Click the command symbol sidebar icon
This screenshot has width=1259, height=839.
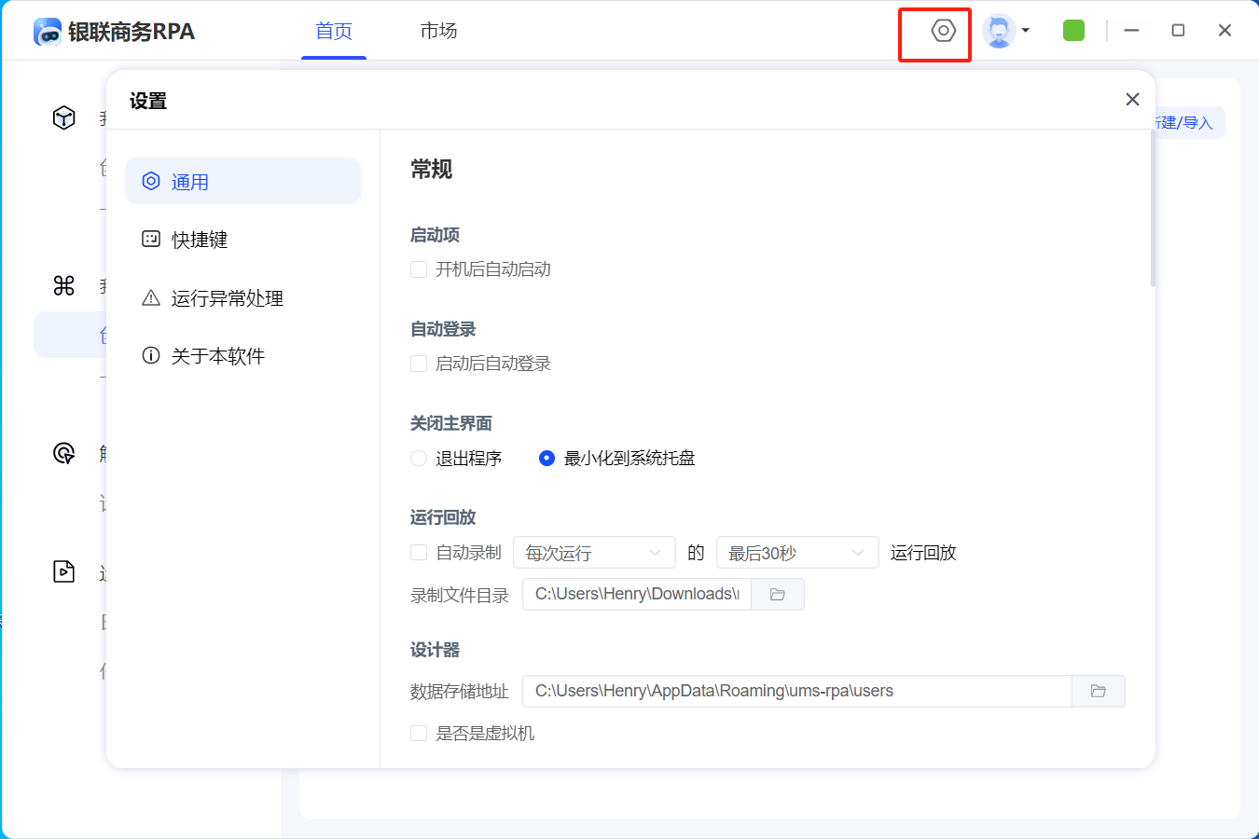(63, 285)
